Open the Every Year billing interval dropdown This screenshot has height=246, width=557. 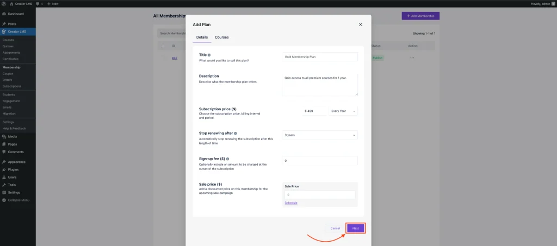click(x=343, y=111)
